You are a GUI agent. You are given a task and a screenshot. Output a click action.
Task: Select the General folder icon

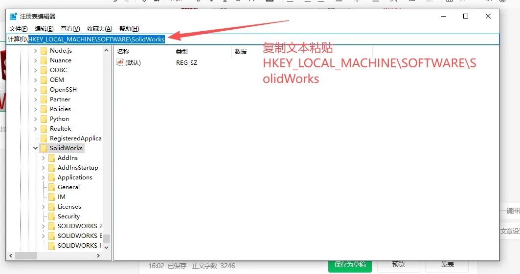[51, 187]
